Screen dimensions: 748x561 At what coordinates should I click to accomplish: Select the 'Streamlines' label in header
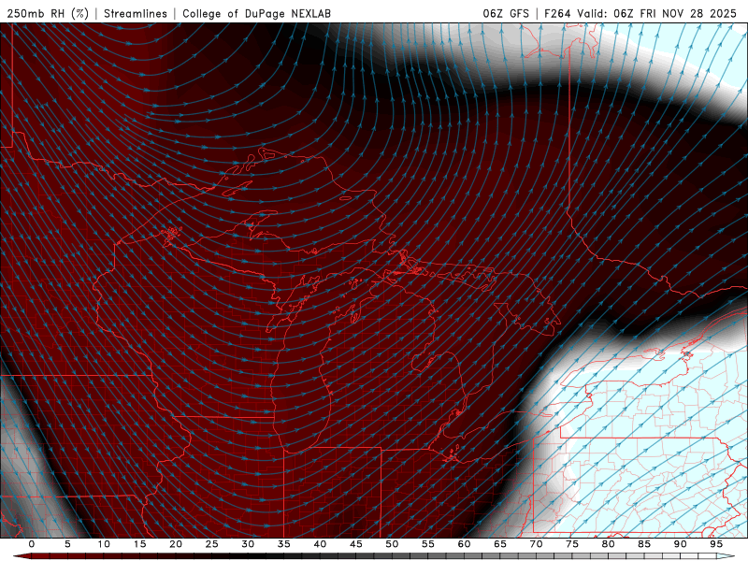[136, 14]
